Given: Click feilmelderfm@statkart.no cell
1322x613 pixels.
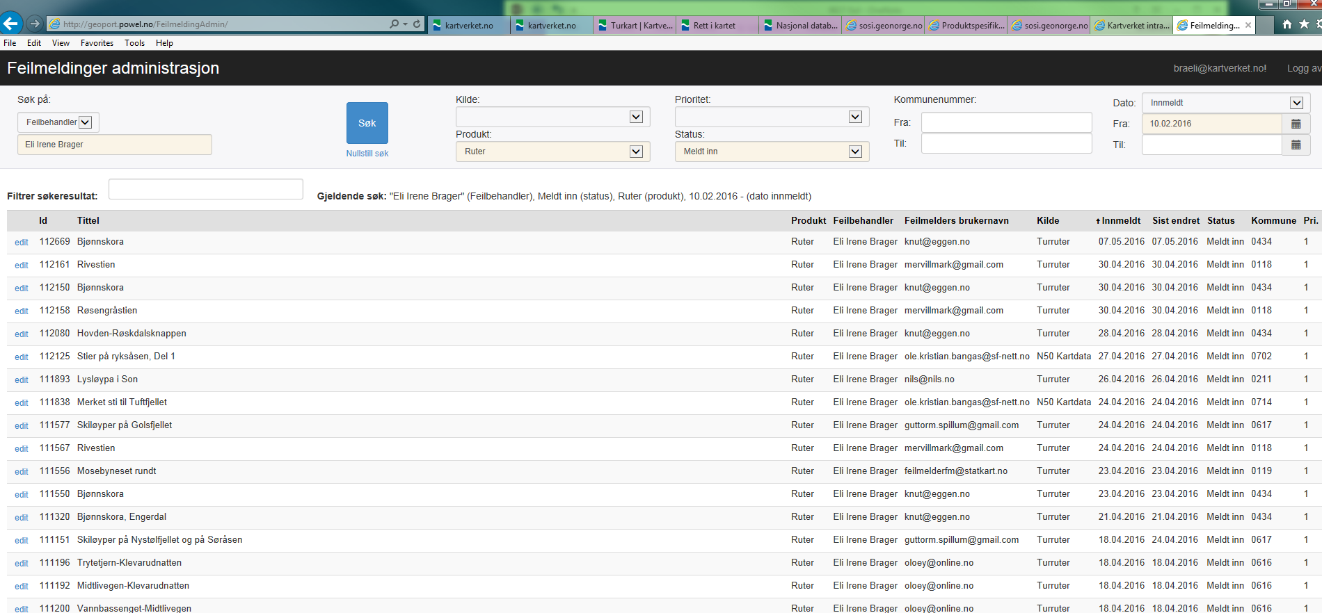Looking at the screenshot, I should [x=956, y=471].
